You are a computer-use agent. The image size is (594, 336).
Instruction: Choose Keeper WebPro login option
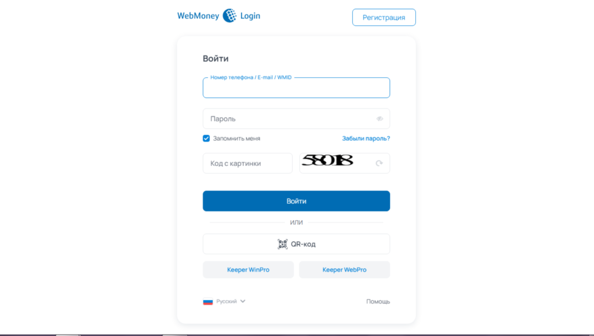(345, 270)
